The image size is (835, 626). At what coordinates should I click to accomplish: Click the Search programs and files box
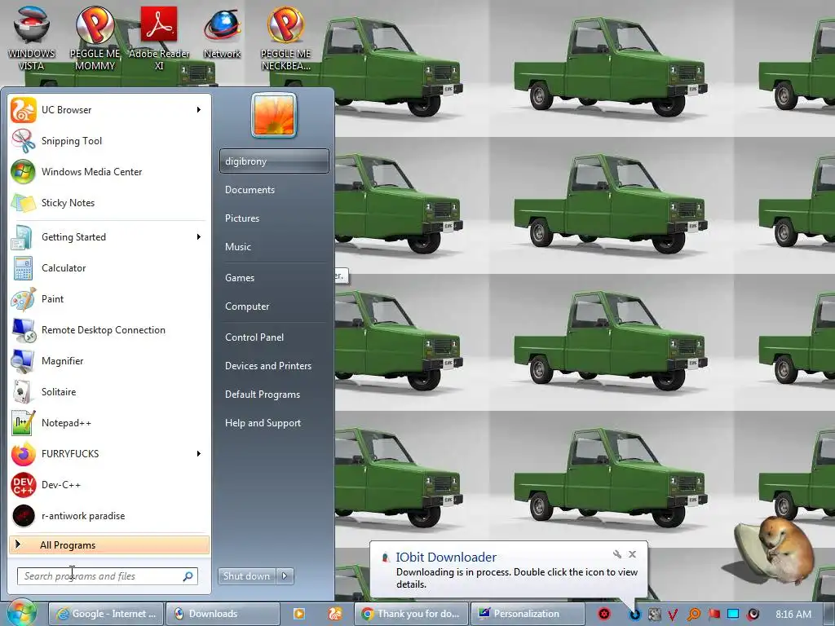[x=108, y=576]
